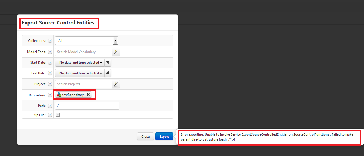Click the Close button
Image resolution: width=364 pixels, height=156 pixels.
tap(146, 136)
